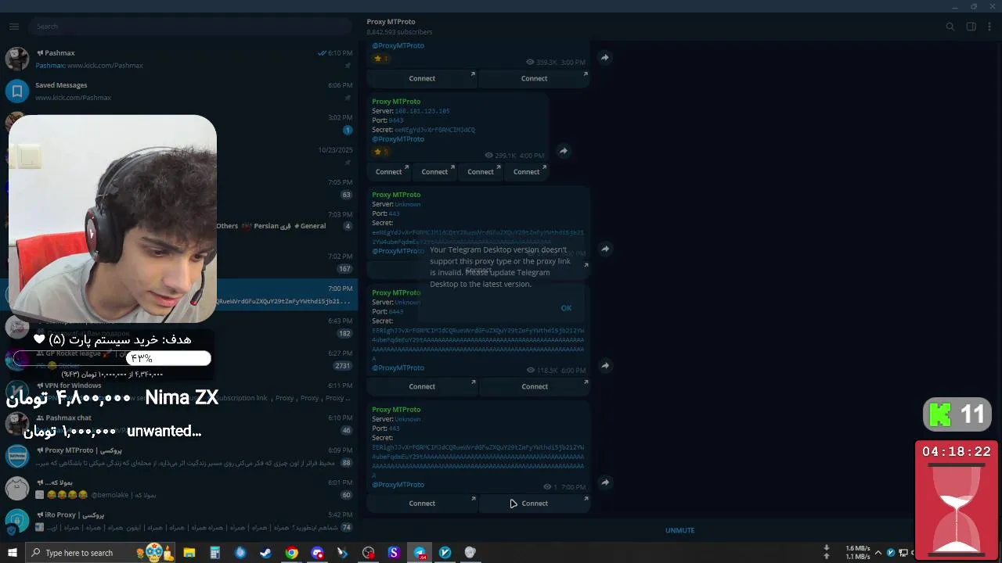Click left Connect under the 6:00 PM message
Image resolution: width=1002 pixels, height=563 pixels.
pyautogui.click(x=422, y=386)
